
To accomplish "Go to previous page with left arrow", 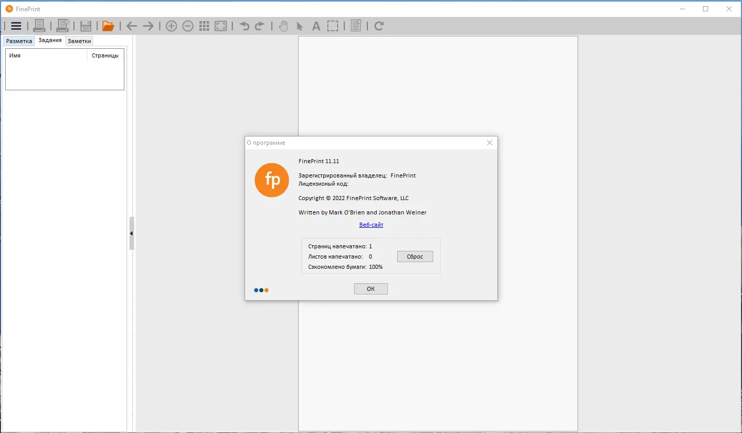I will pyautogui.click(x=132, y=26).
